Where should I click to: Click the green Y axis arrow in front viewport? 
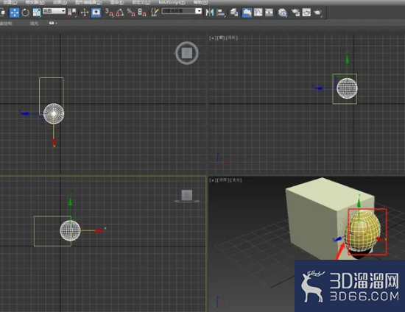[347, 59]
